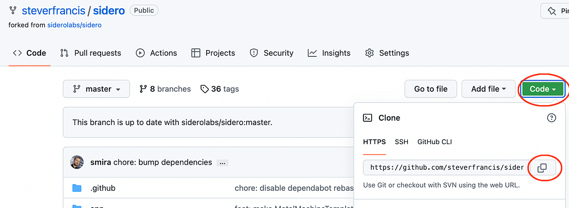Open the Projects tab
The image size is (569, 208).
(213, 53)
